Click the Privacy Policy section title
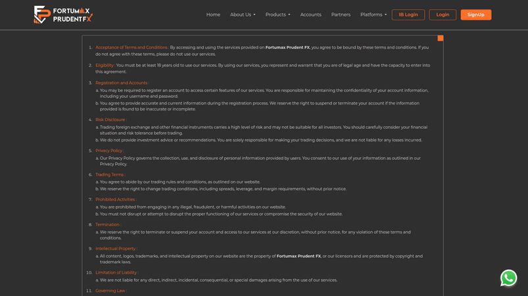The image size is (528, 296). pos(109,151)
